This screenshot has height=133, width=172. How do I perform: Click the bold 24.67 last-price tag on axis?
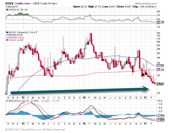click(160, 84)
